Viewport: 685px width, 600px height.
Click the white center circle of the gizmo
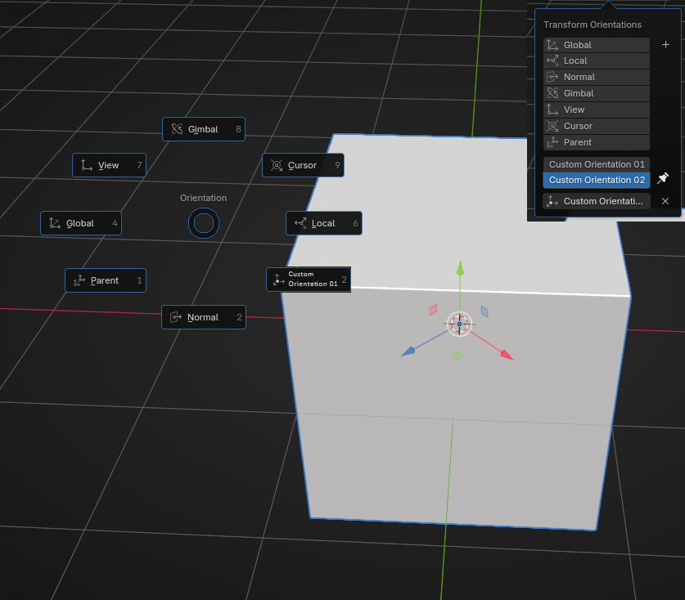coord(460,325)
